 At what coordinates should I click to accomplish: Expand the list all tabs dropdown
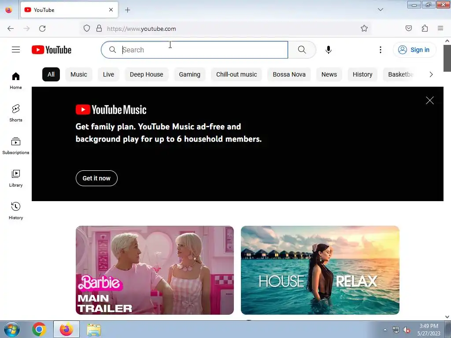pyautogui.click(x=380, y=10)
